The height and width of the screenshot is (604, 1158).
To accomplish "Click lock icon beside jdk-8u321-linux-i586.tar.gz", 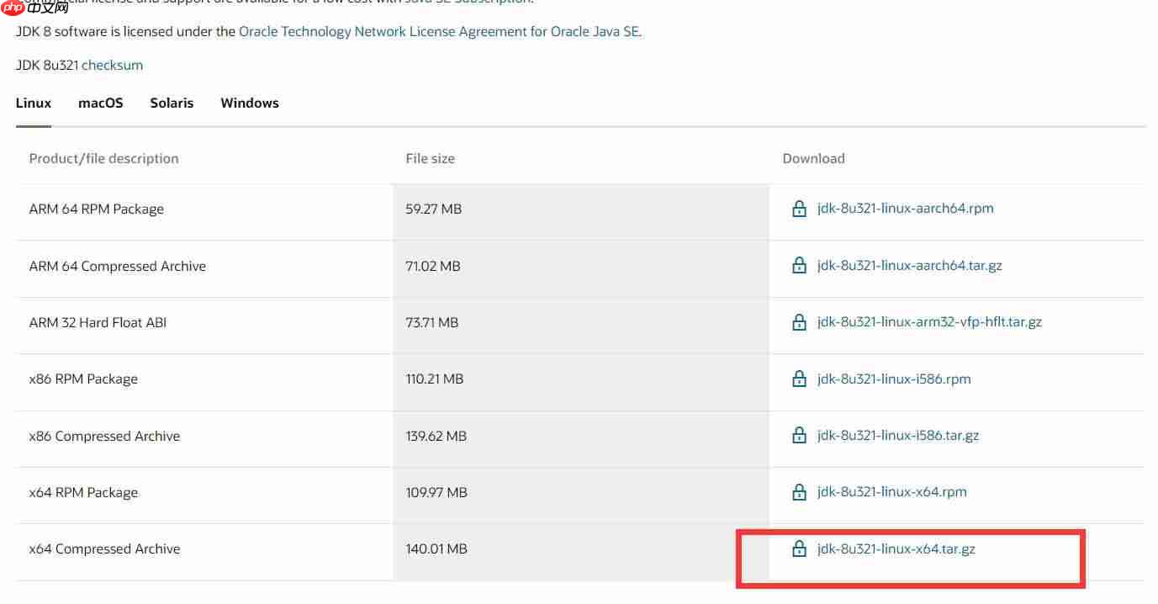I will coord(799,436).
